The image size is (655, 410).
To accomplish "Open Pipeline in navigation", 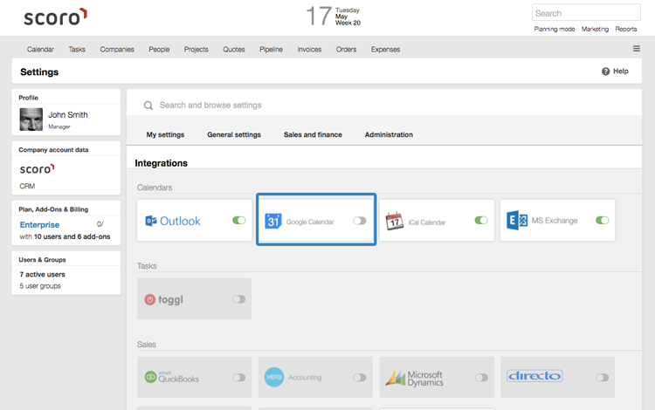I will pyautogui.click(x=271, y=49).
